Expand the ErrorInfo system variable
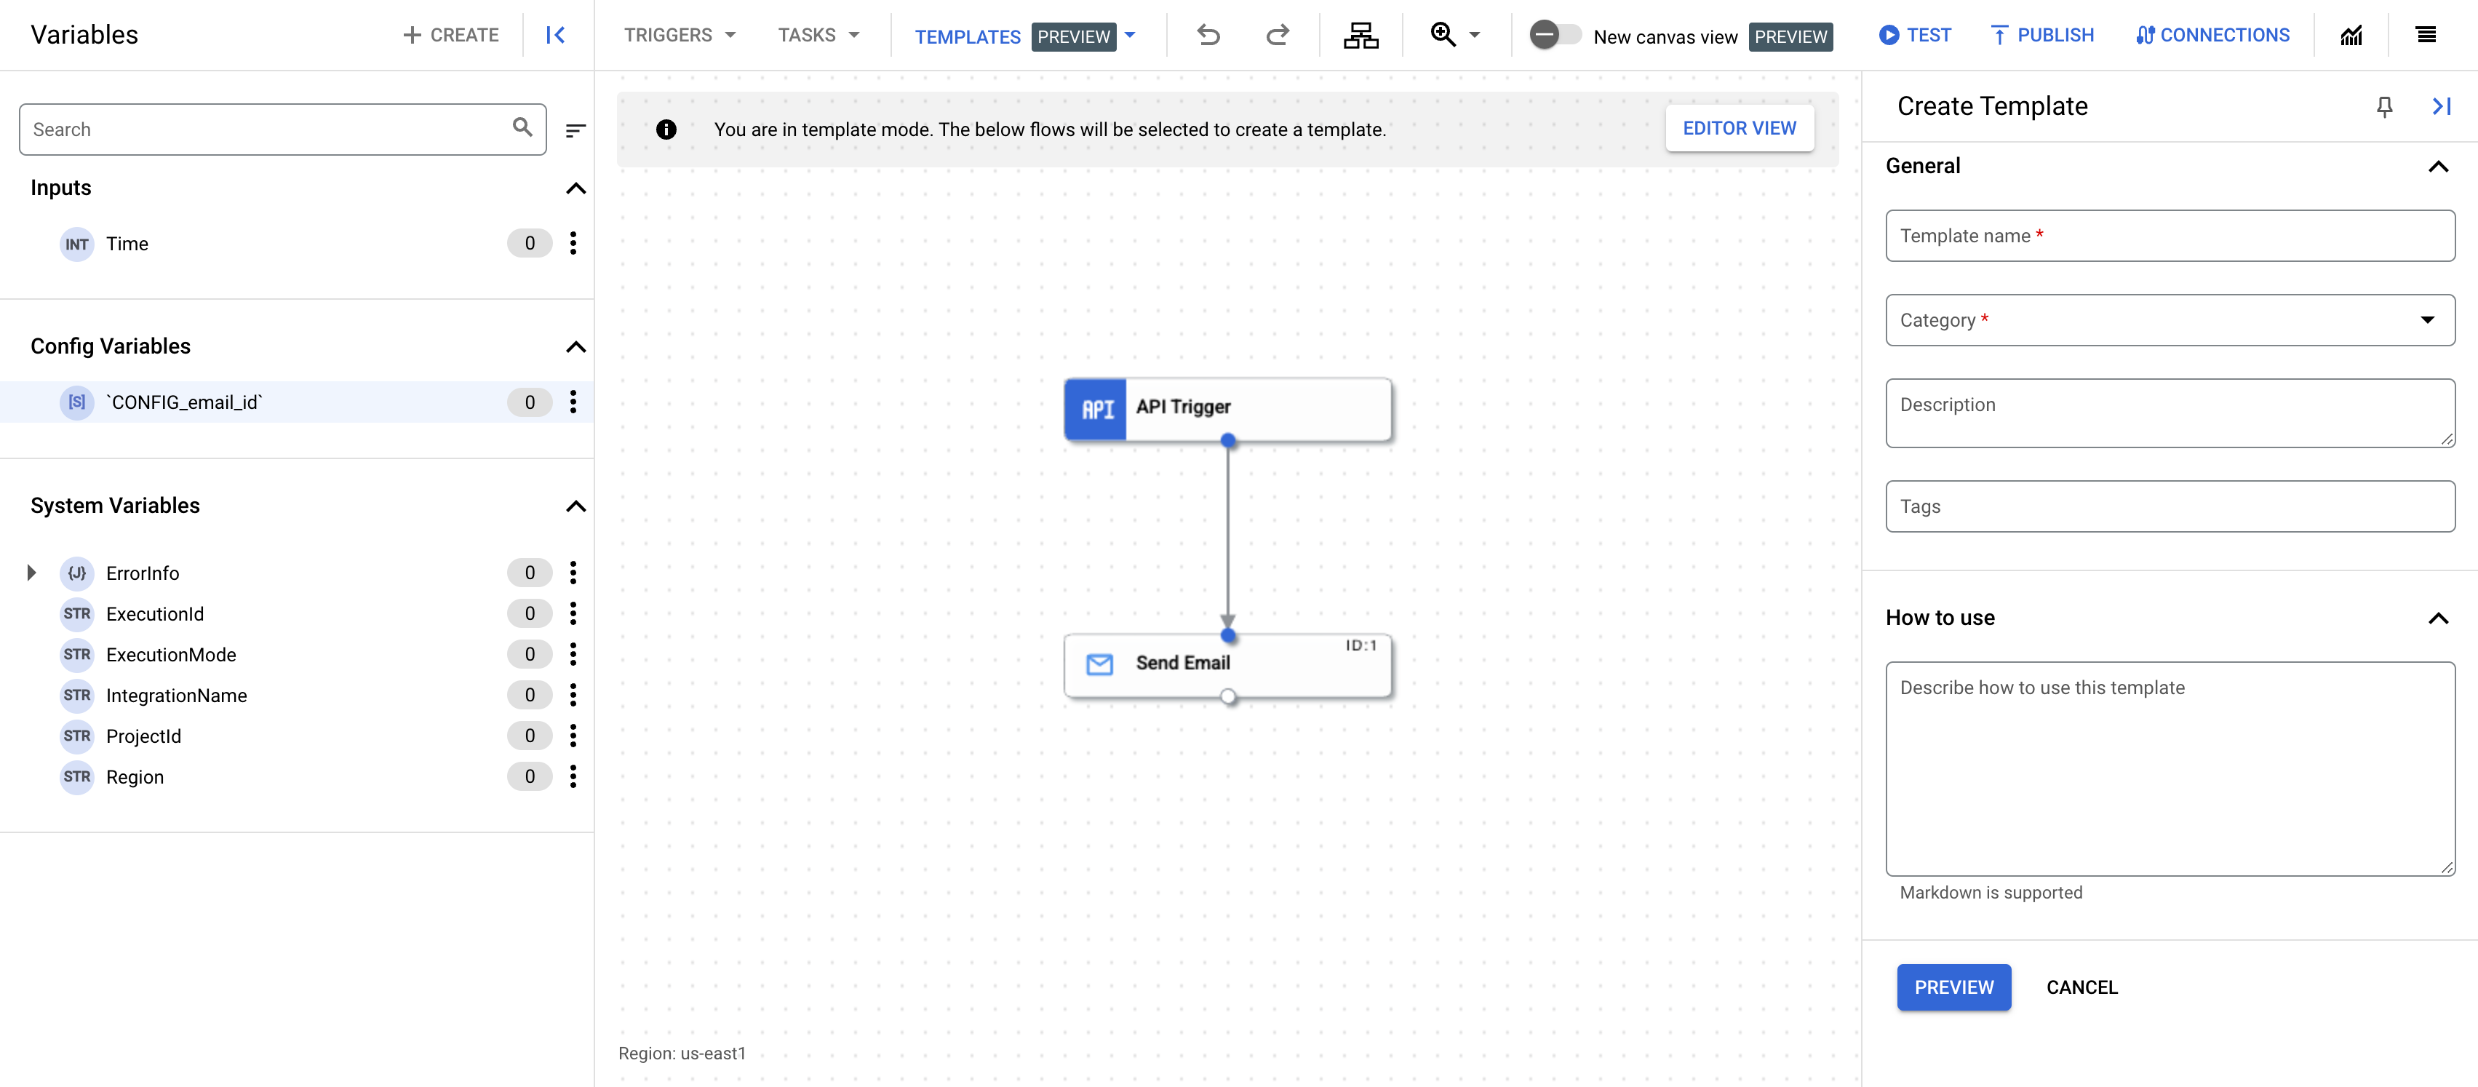Viewport: 2478px width, 1087px height. coord(30,572)
